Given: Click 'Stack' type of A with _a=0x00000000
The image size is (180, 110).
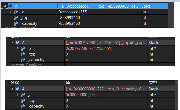Looking at the screenshot, I should [153, 89].
